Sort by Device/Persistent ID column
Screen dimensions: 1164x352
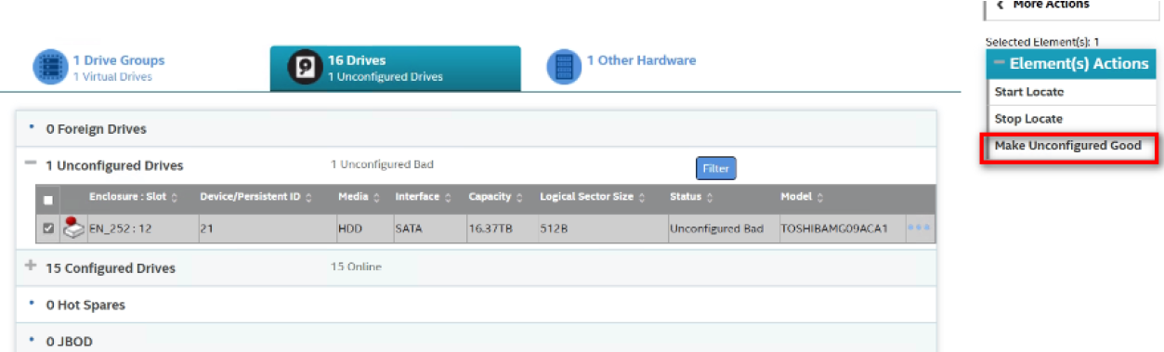(256, 197)
